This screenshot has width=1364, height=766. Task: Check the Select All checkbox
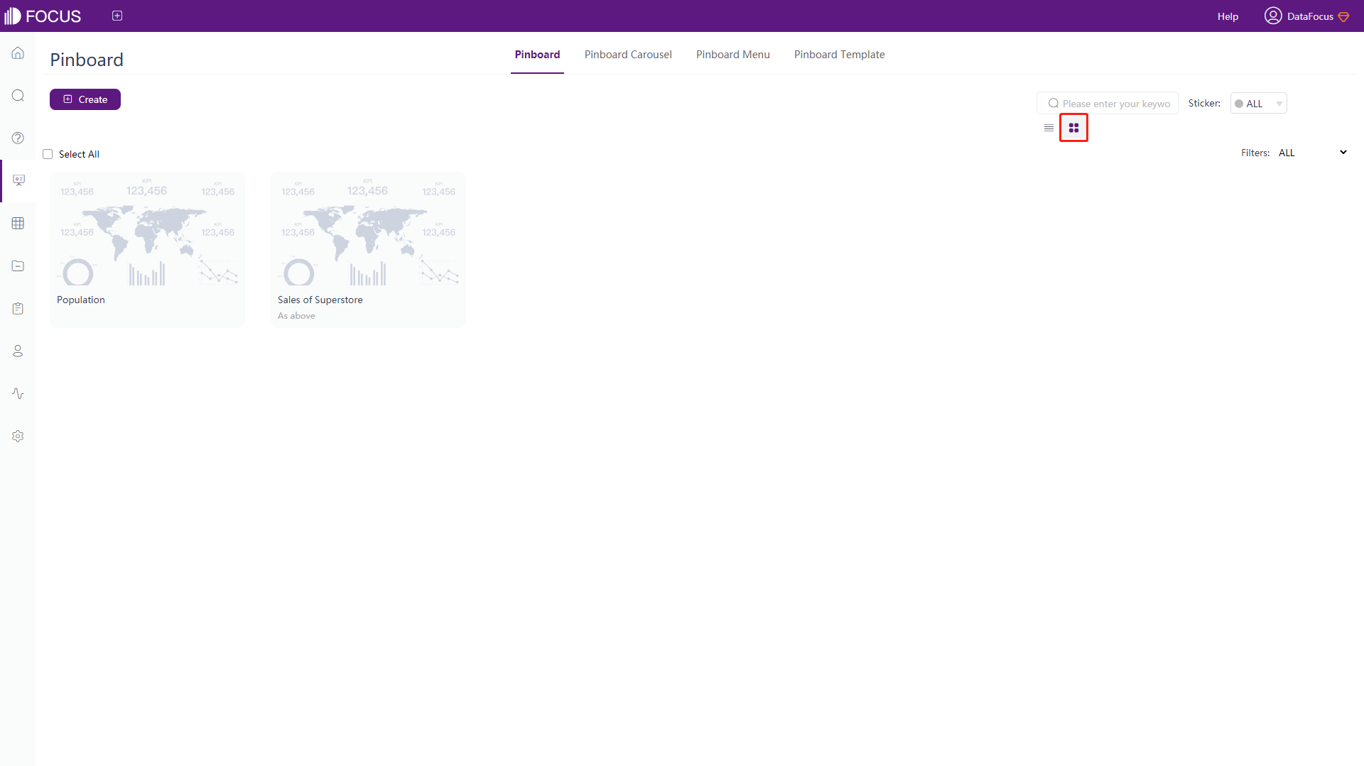[48, 154]
